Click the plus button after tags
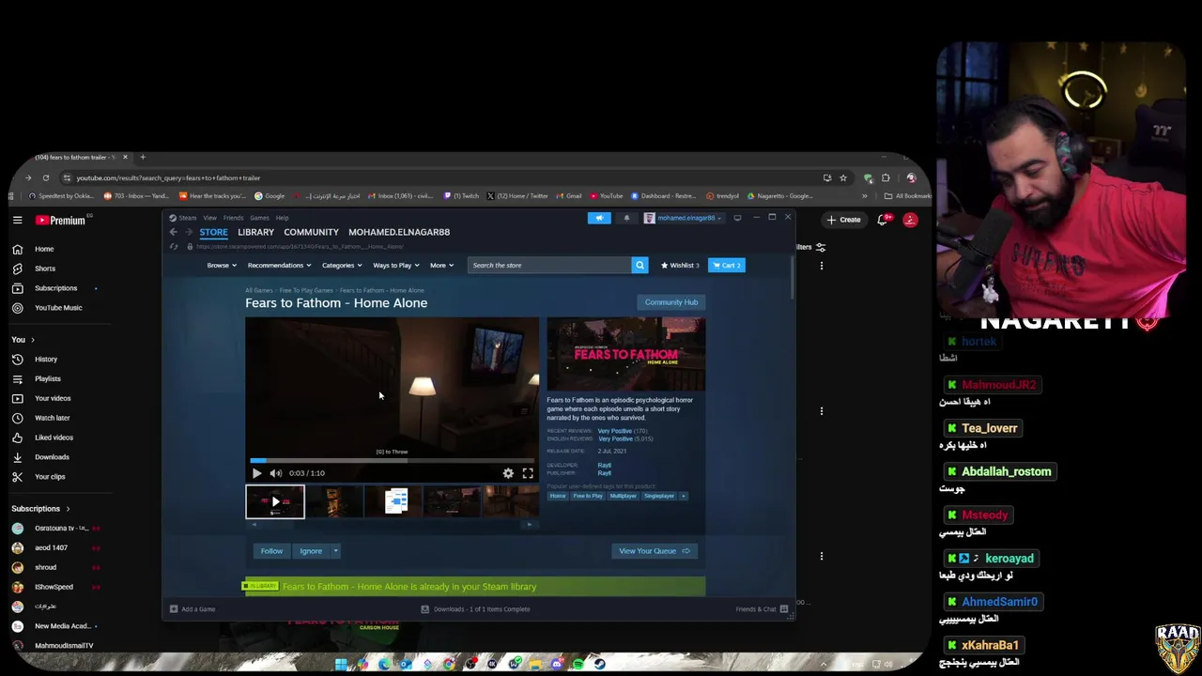The height and width of the screenshot is (676, 1202). (x=683, y=496)
